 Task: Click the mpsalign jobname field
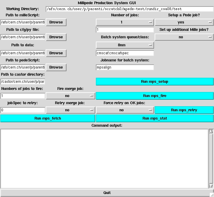pos(125,67)
